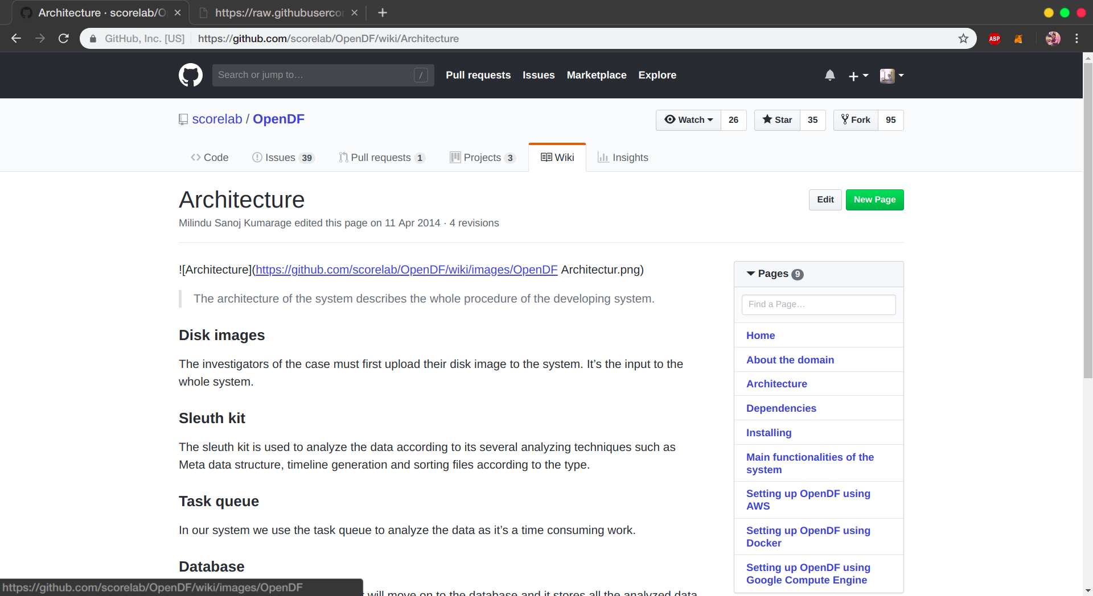Open the Installing wiki page
The width and height of the screenshot is (1093, 596).
(769, 433)
